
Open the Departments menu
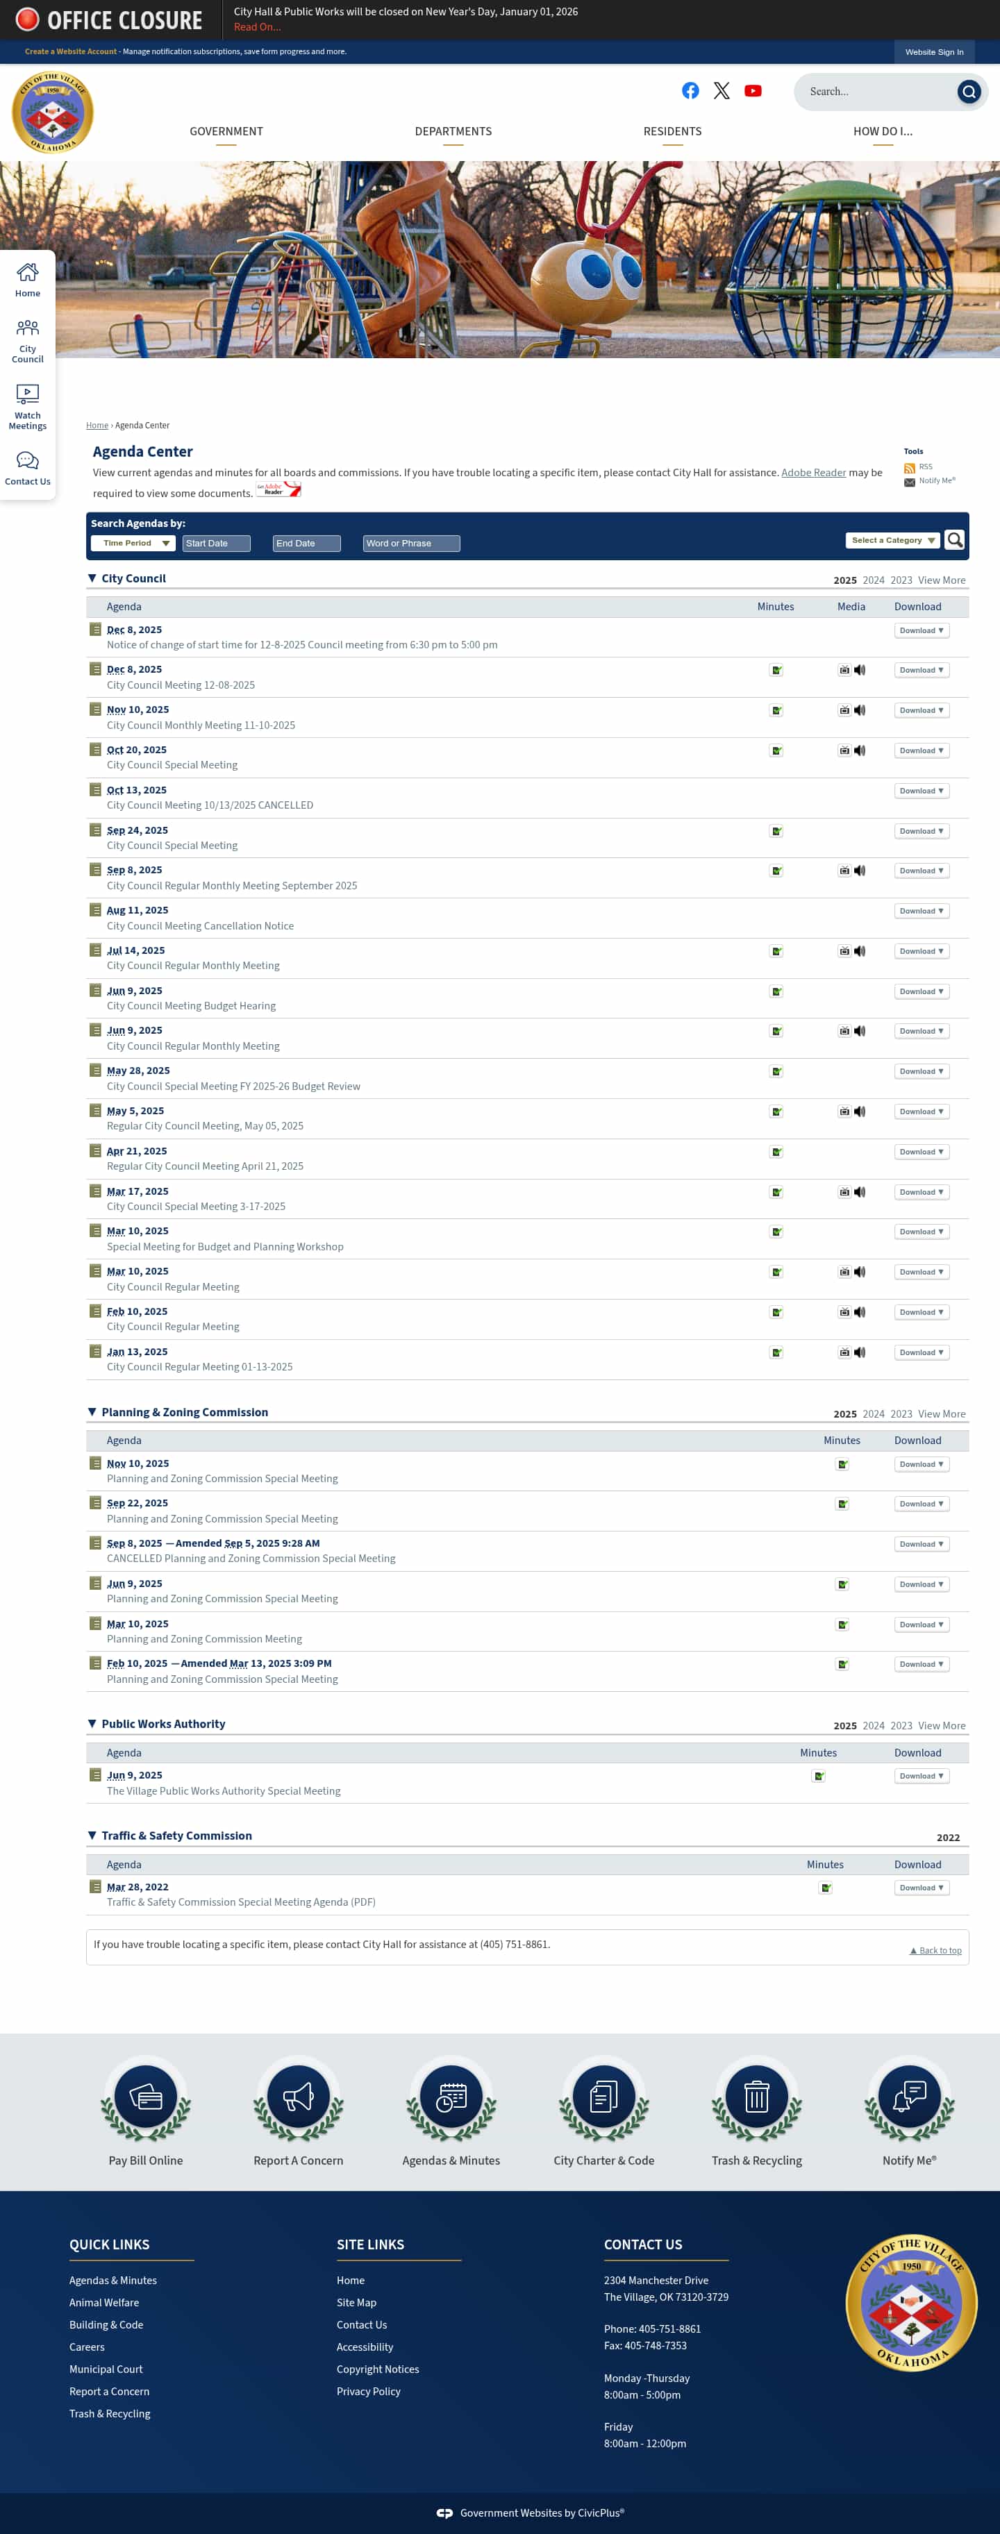click(453, 132)
